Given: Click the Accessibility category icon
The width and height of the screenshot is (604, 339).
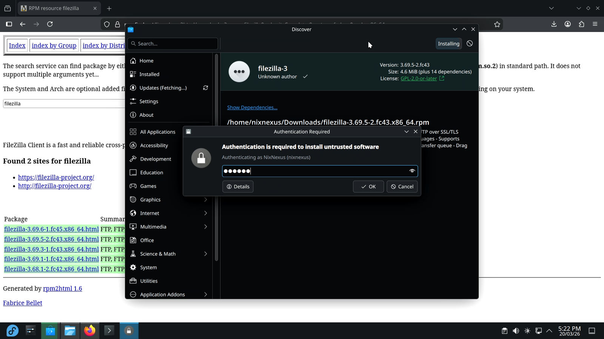Looking at the screenshot, I should click(133, 145).
